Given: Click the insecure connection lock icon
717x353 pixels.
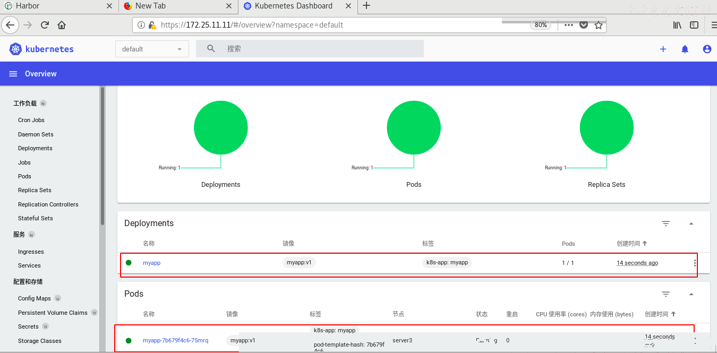Looking at the screenshot, I should [152, 25].
